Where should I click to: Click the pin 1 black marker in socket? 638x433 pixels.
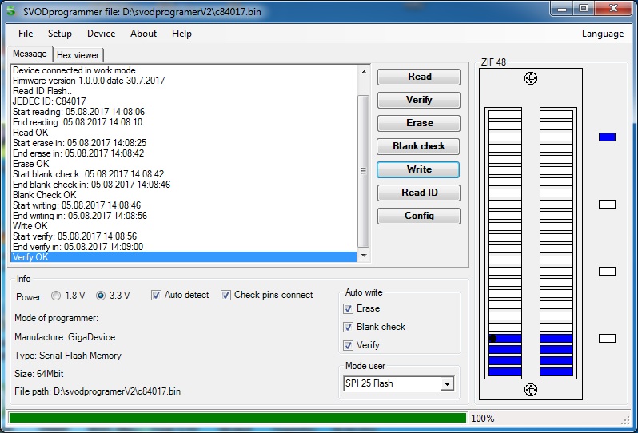pos(492,339)
